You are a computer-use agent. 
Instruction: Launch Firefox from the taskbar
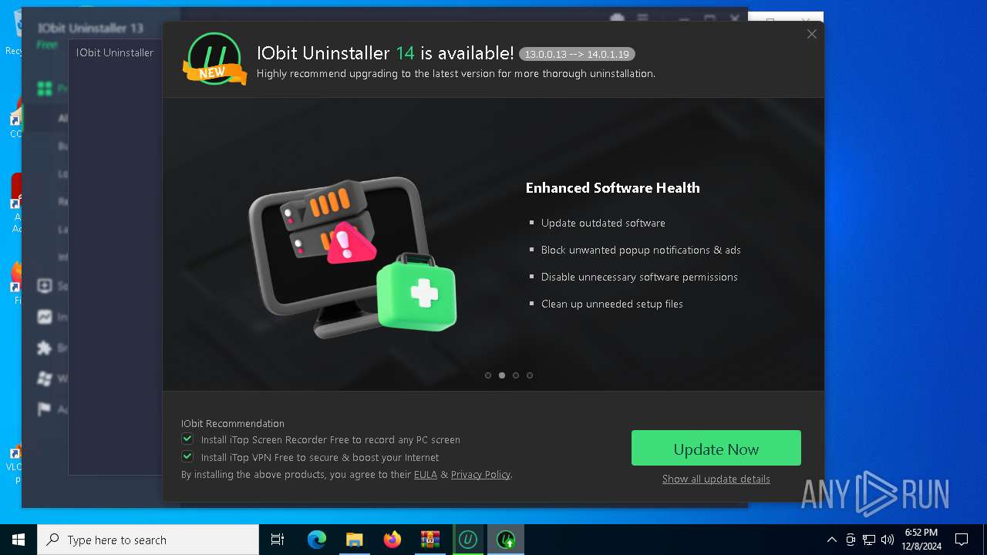point(392,540)
